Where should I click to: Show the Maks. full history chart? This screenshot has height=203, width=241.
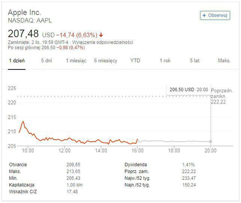tap(224, 60)
